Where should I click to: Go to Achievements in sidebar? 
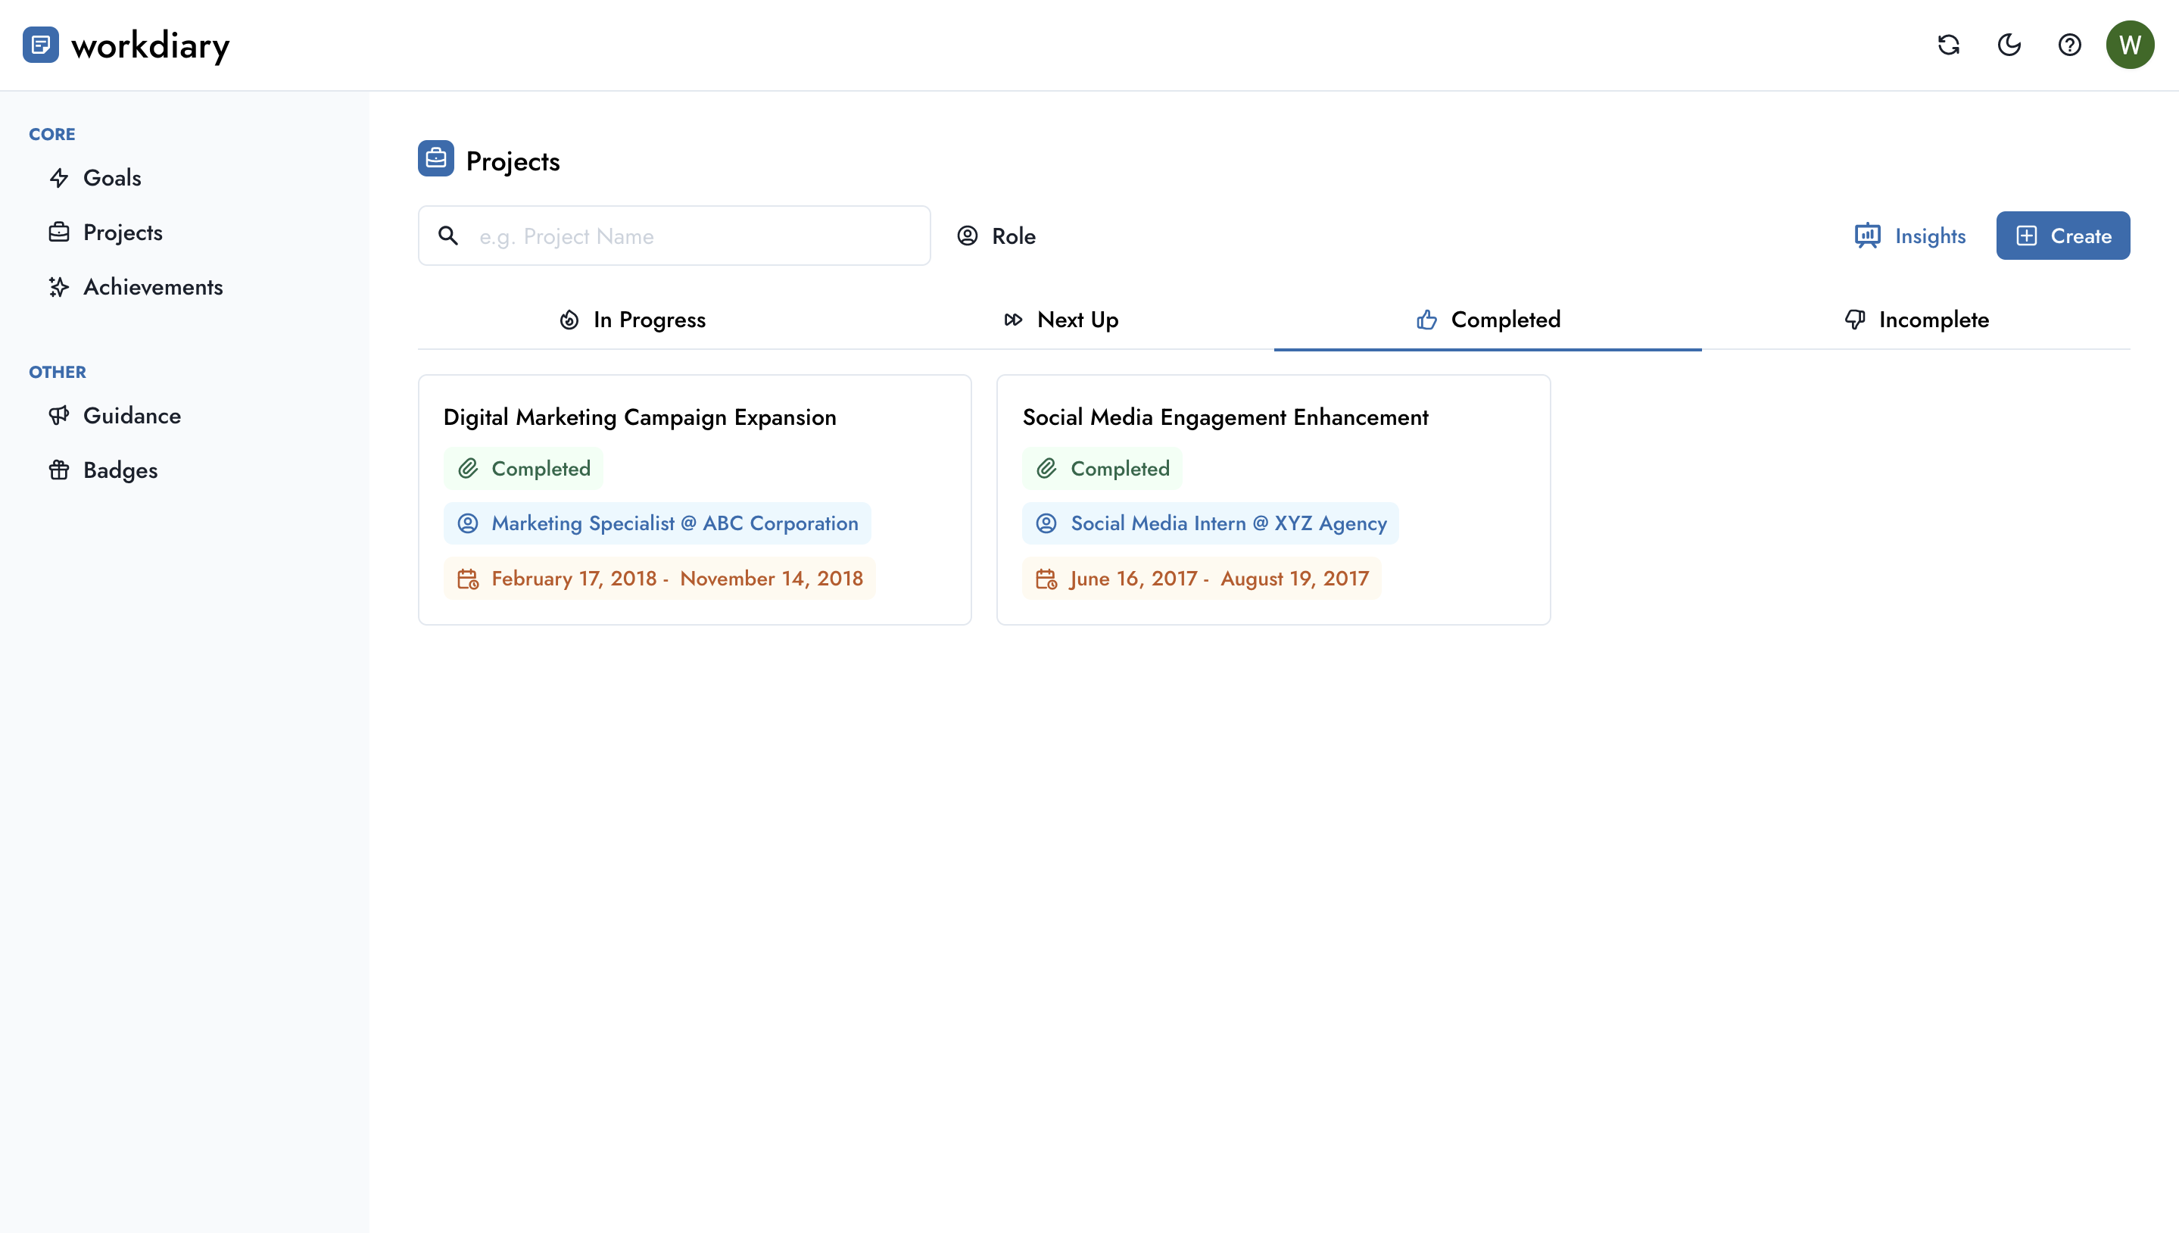click(152, 287)
